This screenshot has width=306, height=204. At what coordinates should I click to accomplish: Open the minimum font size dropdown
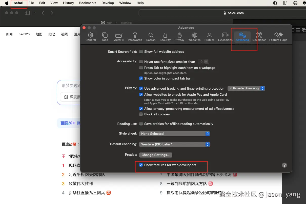pos(203,62)
